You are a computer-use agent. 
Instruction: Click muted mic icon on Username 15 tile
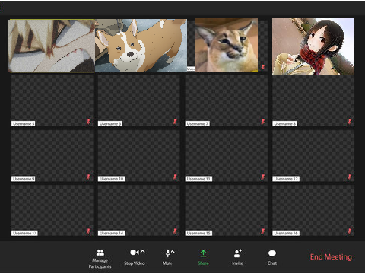pos(263,231)
